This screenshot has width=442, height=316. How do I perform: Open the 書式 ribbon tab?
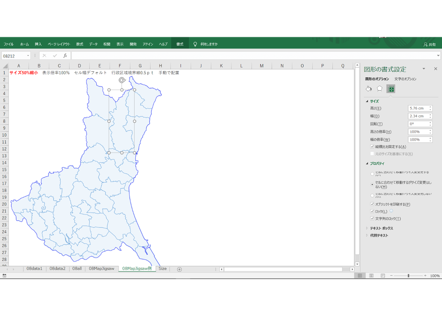pos(180,44)
